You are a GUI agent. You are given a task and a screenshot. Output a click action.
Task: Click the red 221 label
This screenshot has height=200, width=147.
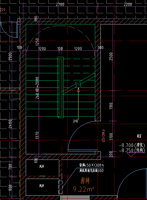click(x=2, y=10)
